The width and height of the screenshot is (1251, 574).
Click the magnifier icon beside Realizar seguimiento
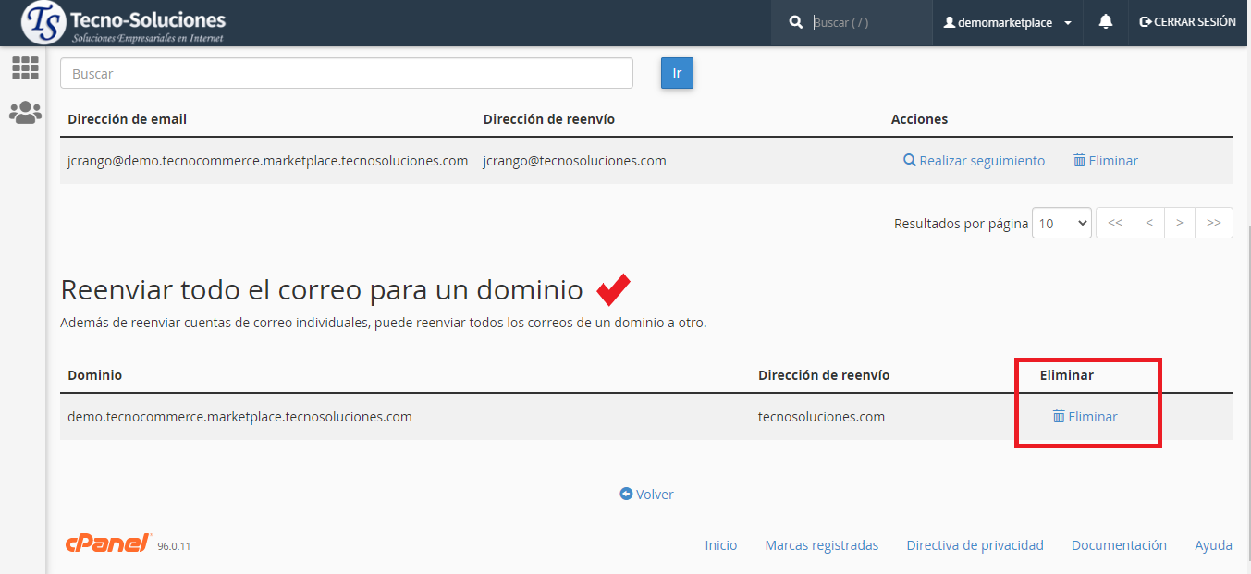pos(908,160)
